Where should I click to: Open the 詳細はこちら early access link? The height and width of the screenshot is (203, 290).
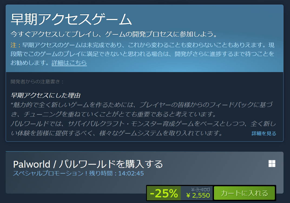[69, 63]
